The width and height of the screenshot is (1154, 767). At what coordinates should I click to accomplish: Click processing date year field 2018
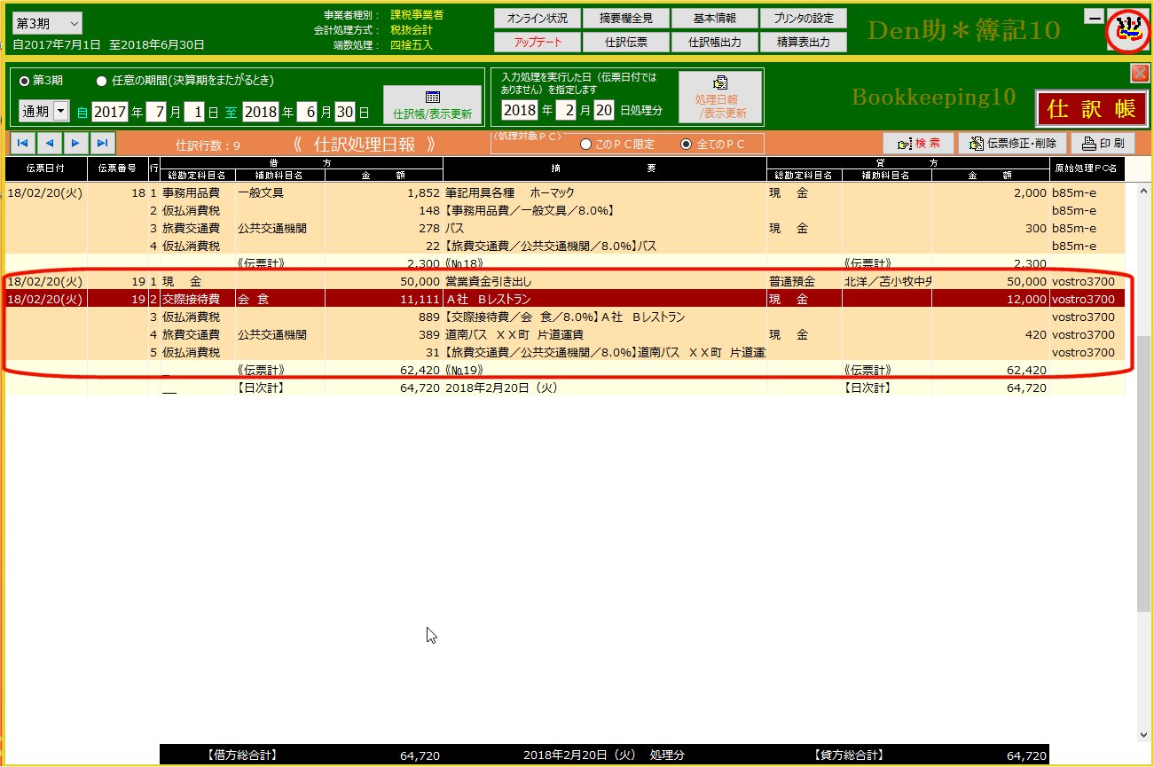(x=520, y=111)
